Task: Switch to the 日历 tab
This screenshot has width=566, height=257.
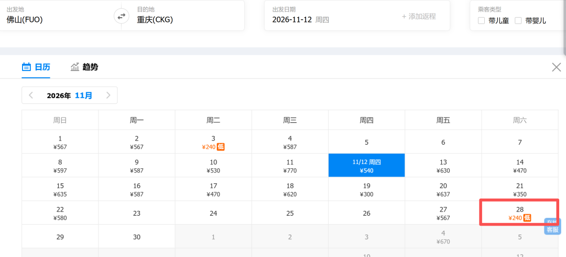Action: pyautogui.click(x=36, y=67)
